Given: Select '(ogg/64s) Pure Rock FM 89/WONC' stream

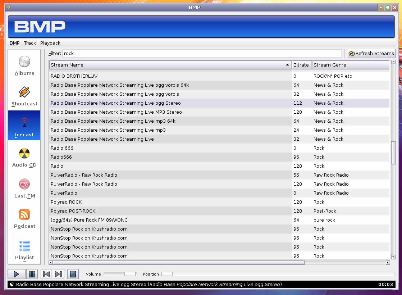Looking at the screenshot, I should tap(219, 219).
